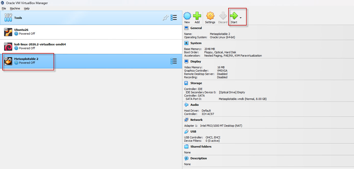Open the Storage section header link
Image resolution: width=354 pixels, height=169 pixels.
click(196, 83)
